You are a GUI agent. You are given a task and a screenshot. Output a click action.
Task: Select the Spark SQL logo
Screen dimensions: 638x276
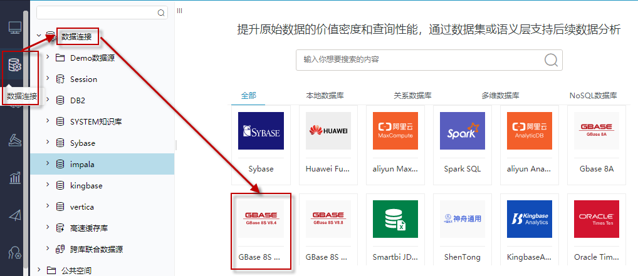coord(463,131)
